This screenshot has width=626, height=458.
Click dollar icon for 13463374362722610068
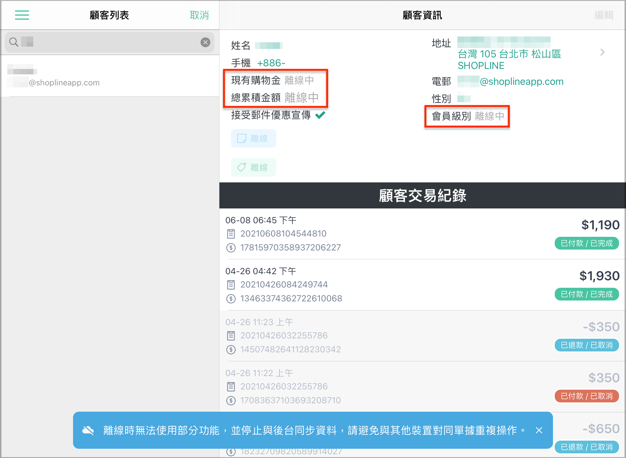pyautogui.click(x=231, y=298)
